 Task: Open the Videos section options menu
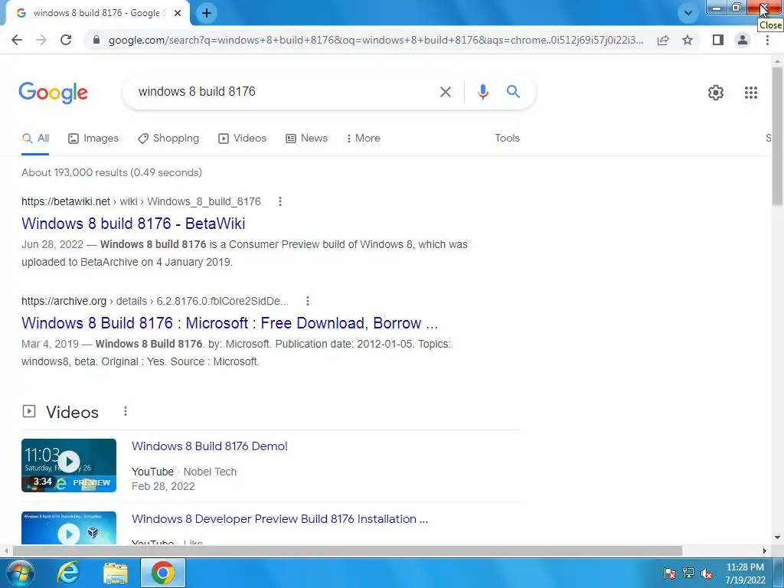(126, 411)
